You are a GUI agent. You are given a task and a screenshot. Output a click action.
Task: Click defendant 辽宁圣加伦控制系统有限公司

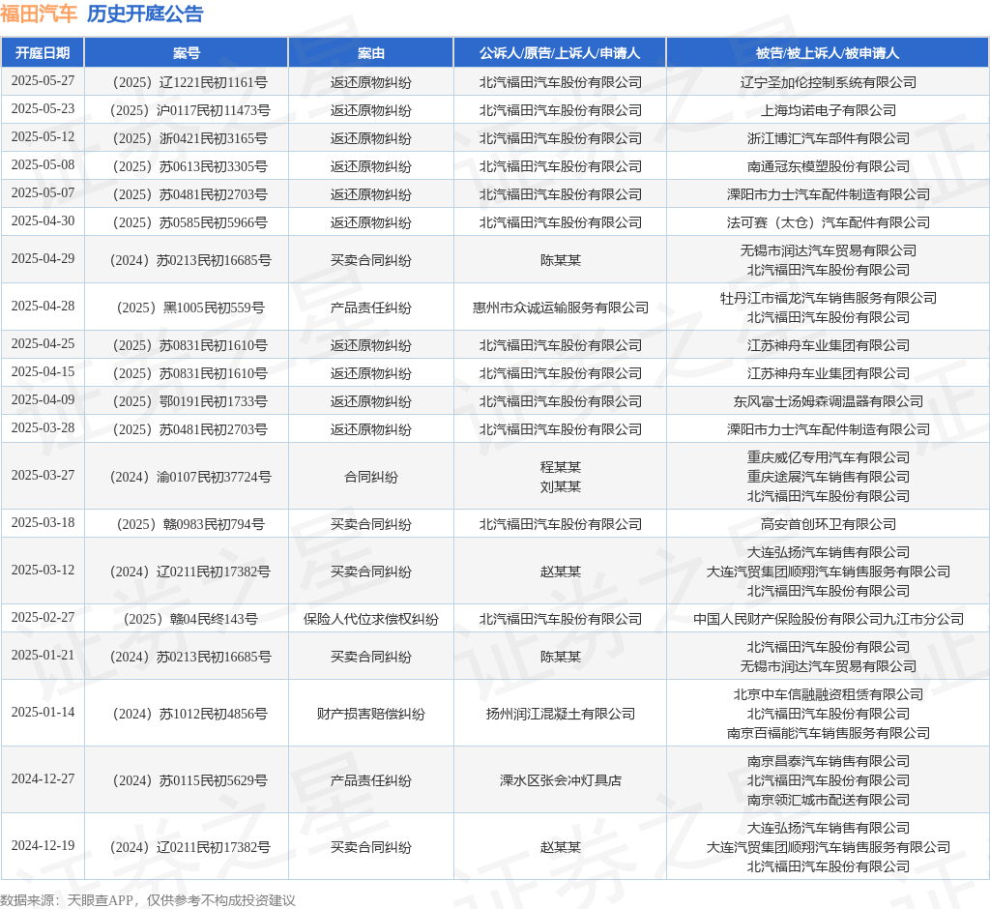[x=829, y=82]
